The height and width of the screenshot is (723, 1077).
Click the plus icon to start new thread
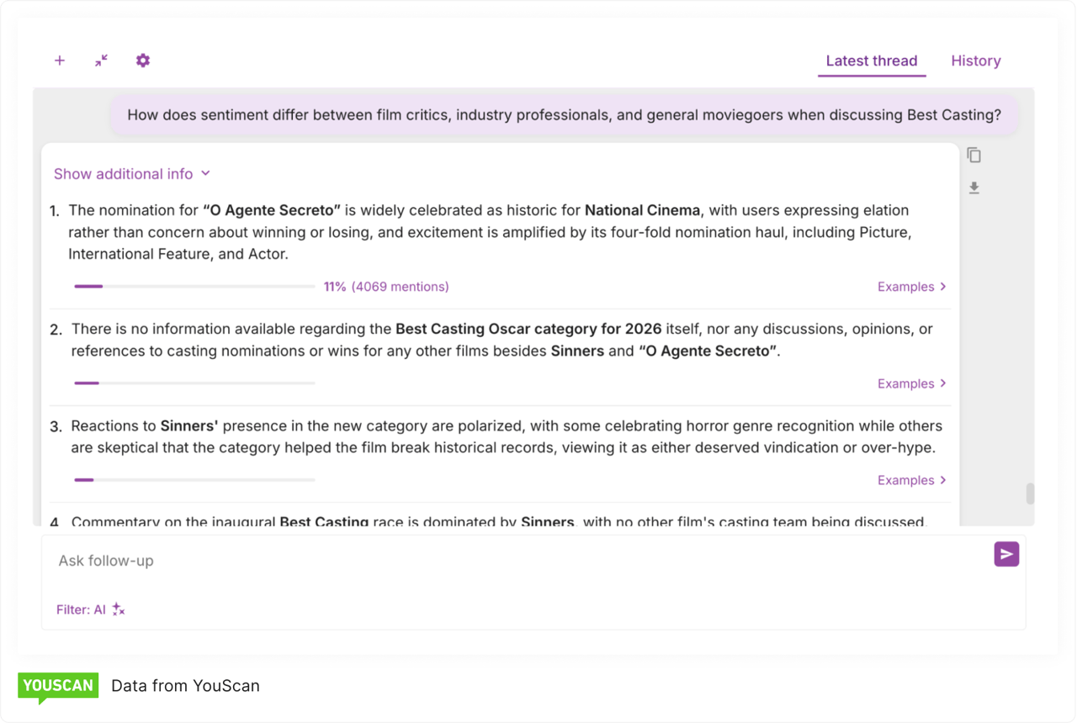[60, 61]
